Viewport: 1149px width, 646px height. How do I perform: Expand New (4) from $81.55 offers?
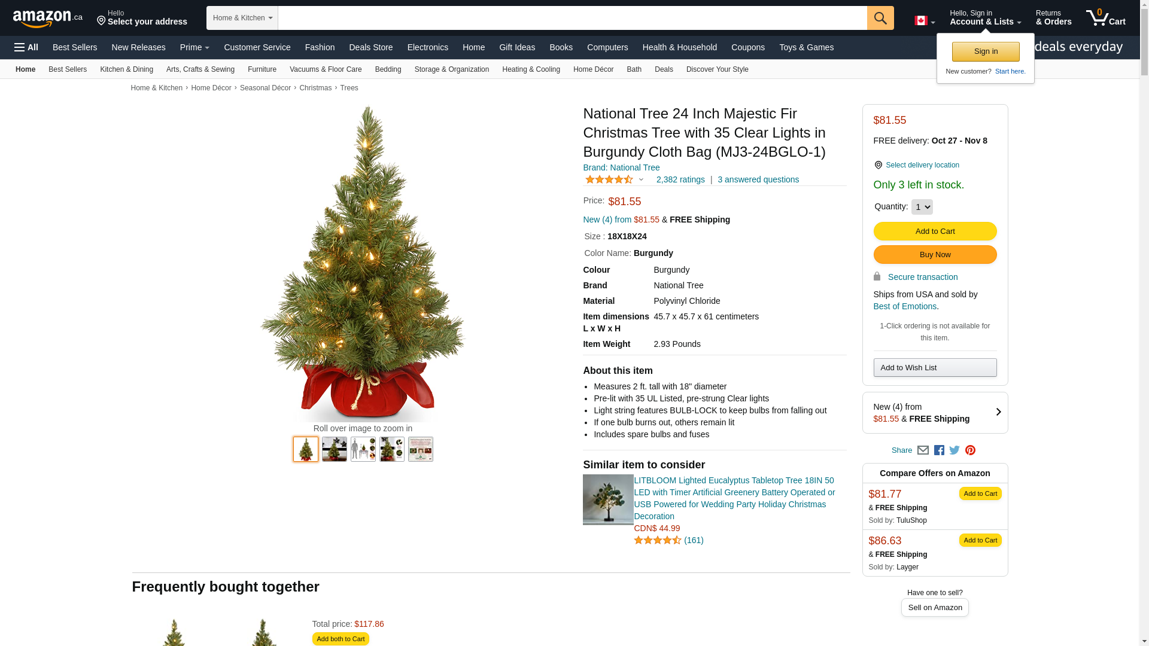point(935,413)
